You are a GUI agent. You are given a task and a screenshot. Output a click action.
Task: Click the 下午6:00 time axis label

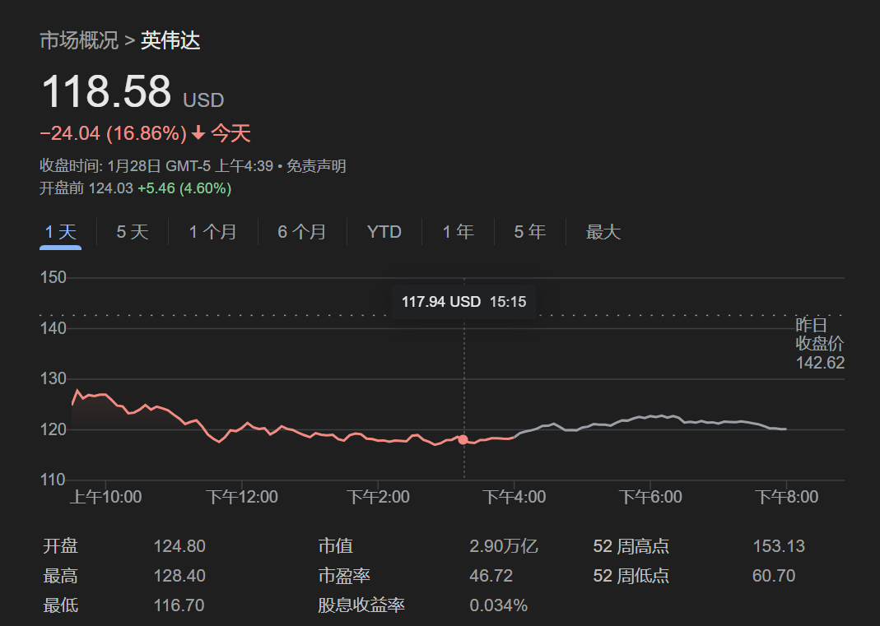coord(650,496)
